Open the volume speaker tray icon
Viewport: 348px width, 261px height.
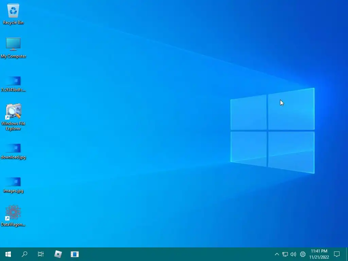(293, 254)
